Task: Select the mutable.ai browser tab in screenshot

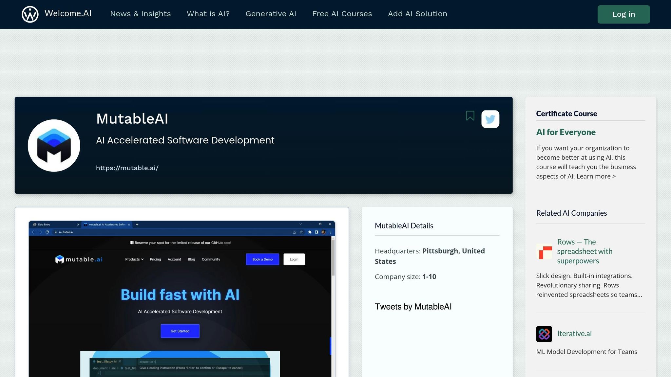Action: point(107,224)
